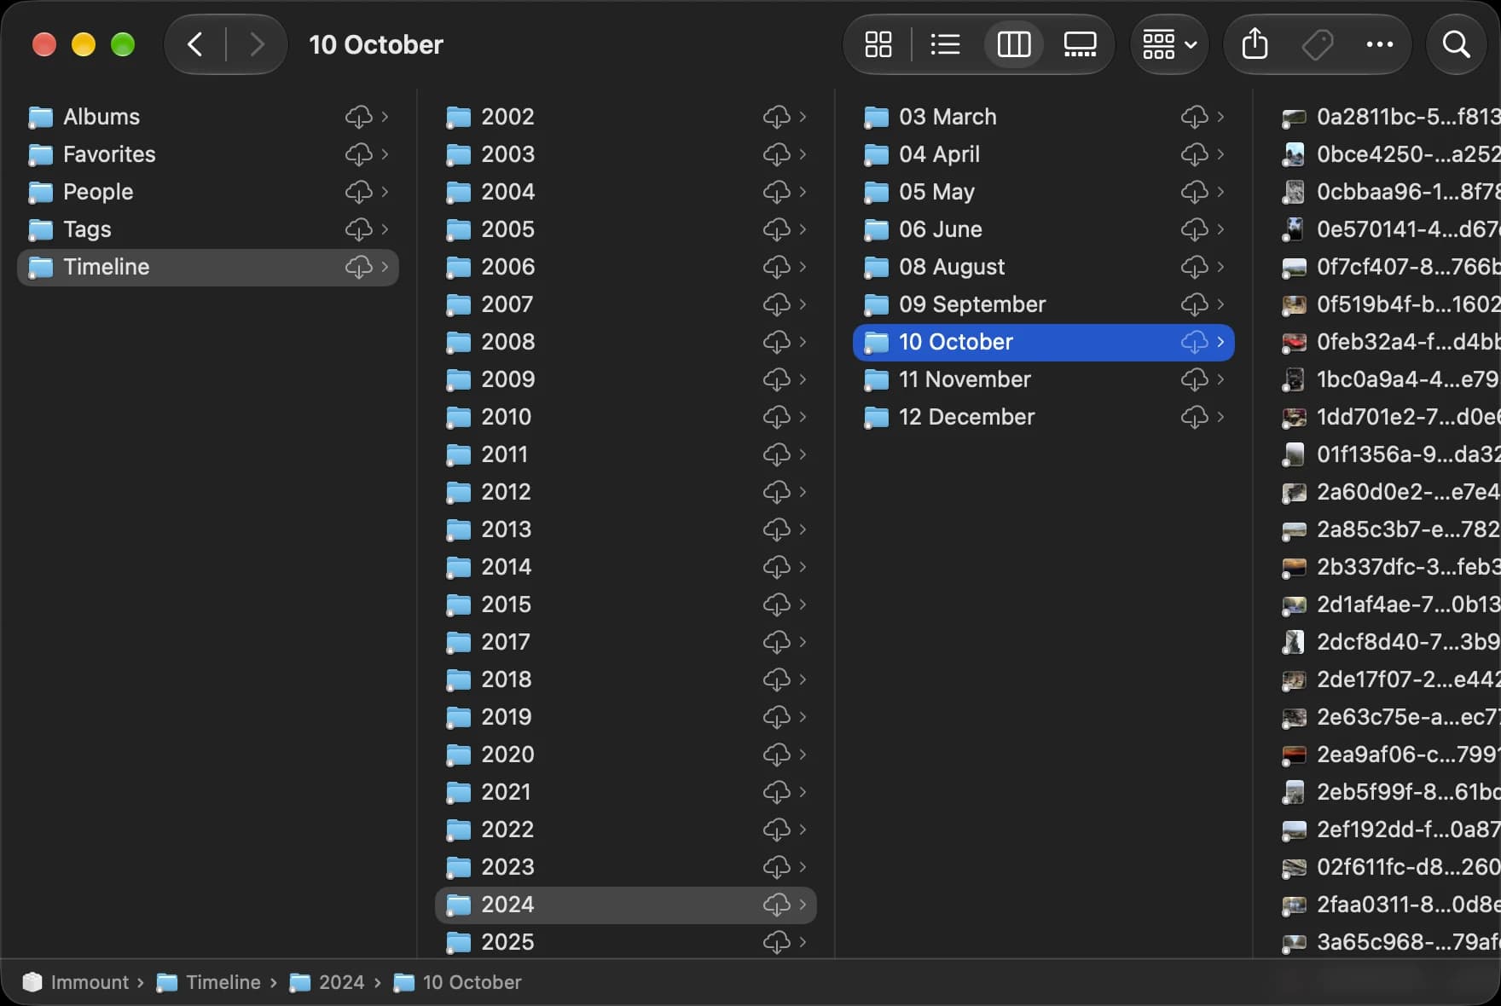Click cloud download icon for People

[358, 192]
